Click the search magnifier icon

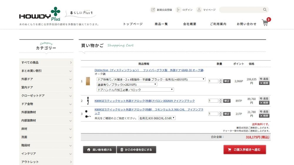pyautogui.click(x=265, y=10)
